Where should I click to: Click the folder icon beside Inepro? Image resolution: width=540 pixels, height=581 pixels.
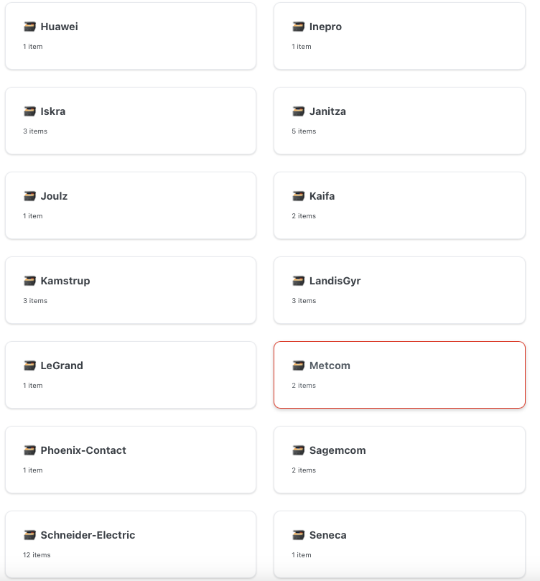[x=298, y=27]
